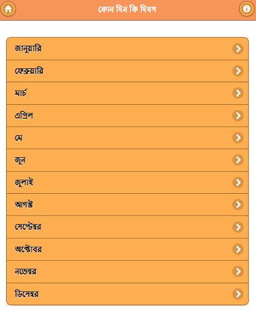Expand সেপ্টেম্বর via its chevron
The width and height of the screenshot is (256, 312).
click(238, 227)
